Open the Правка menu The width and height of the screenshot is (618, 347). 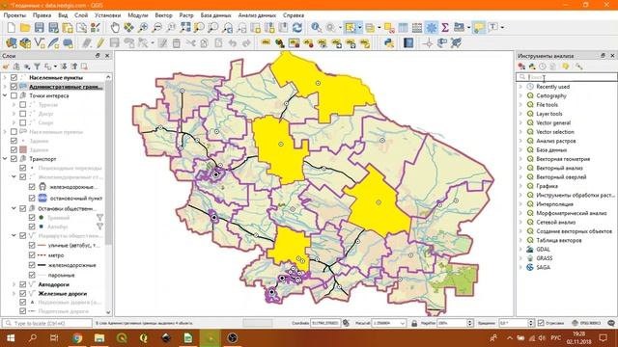coord(42,15)
